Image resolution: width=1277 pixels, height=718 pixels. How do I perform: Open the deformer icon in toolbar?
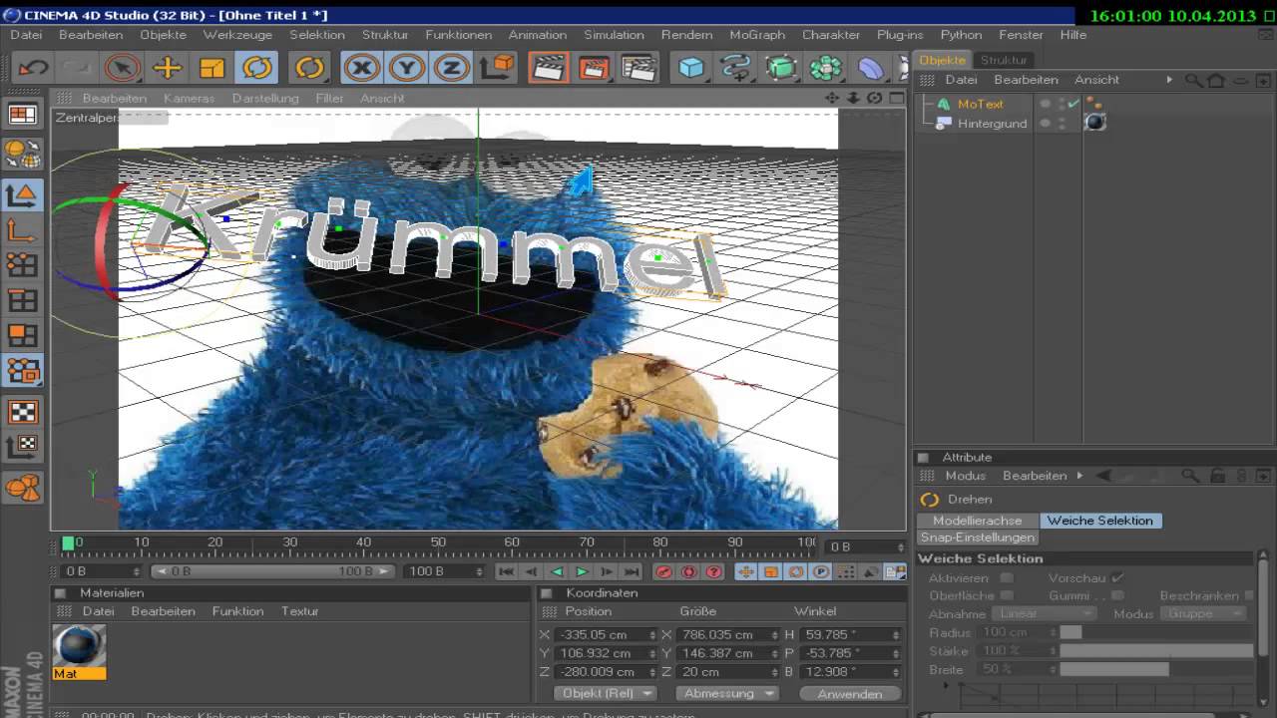pyautogui.click(x=871, y=68)
